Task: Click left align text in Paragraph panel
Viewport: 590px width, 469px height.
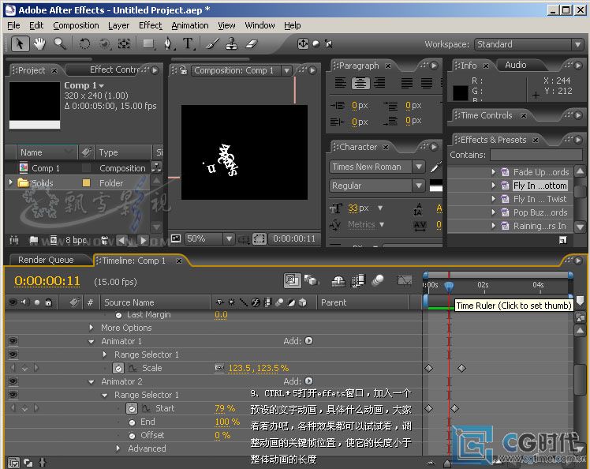Action: (340, 82)
